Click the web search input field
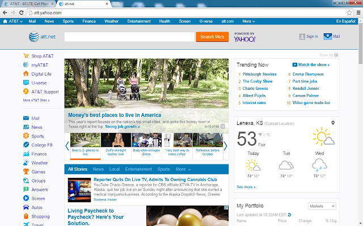This screenshot has height=226, width=363. click(x=129, y=37)
